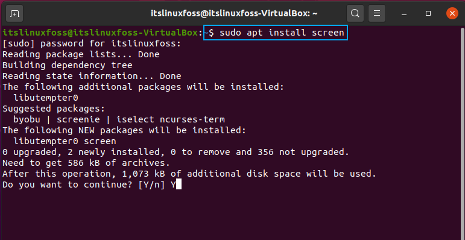Click libutempter0 under additional packages
Image resolution: width=465 pixels, height=240 pixels.
click(46, 98)
